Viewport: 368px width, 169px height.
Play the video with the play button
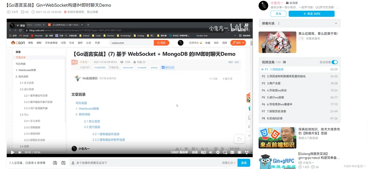[x=13, y=152]
